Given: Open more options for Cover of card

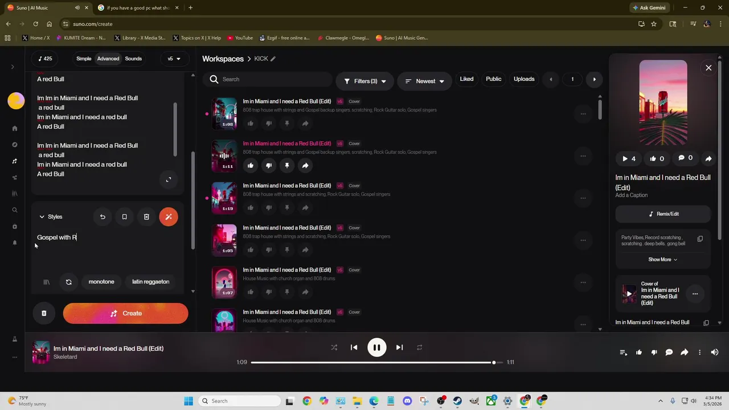Looking at the screenshot, I should pyautogui.click(x=695, y=294).
